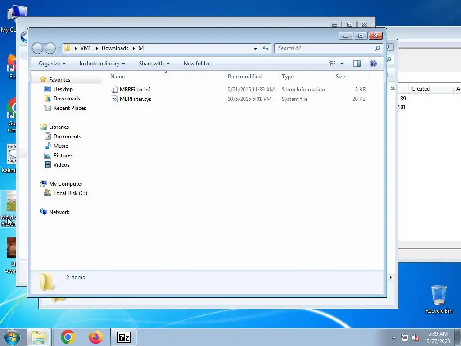Image resolution: width=461 pixels, height=346 pixels.
Task: Select the MBRFilter.sys system file
Action: (135, 99)
